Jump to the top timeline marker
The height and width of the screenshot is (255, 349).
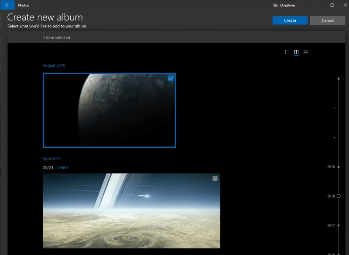tap(339, 79)
